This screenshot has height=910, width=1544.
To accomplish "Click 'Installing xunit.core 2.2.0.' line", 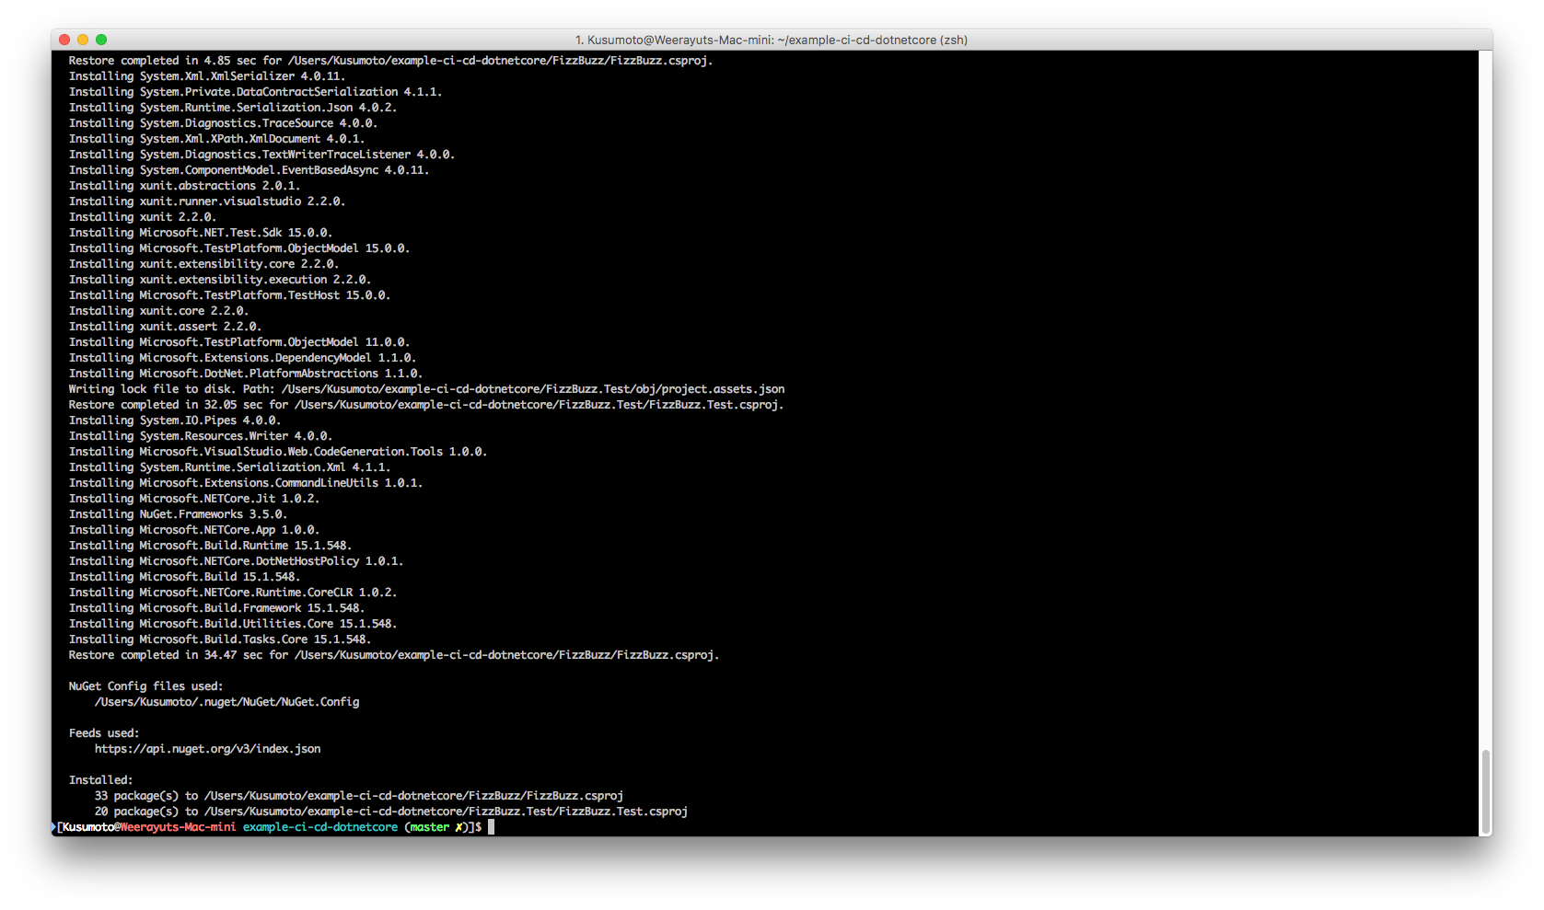I will [x=159, y=311].
